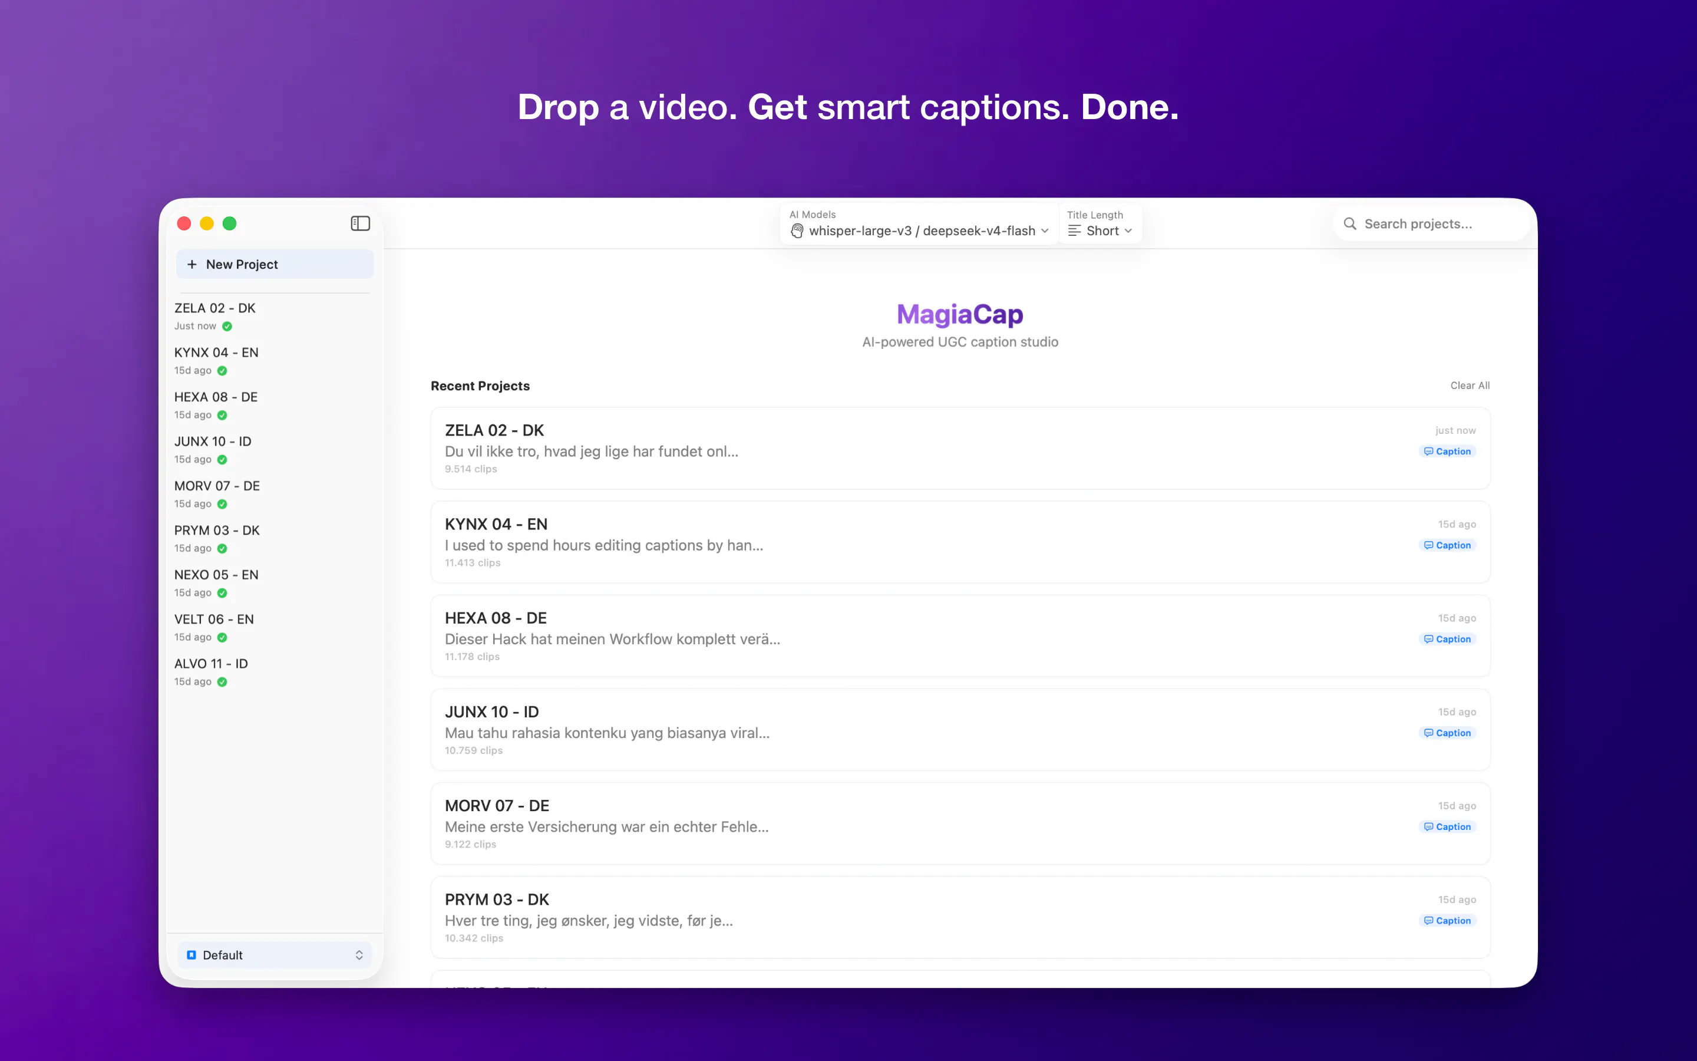The image size is (1697, 1061).
Task: Click green check under HEXA 08 - DE sidebar
Action: click(x=222, y=416)
